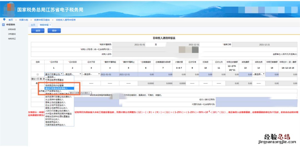Tick the row selection checkbox
This screenshot has width=300, height=147.
37,74
